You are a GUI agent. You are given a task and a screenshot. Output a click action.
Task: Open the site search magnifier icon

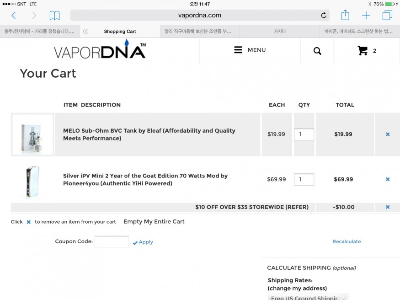pos(317,51)
